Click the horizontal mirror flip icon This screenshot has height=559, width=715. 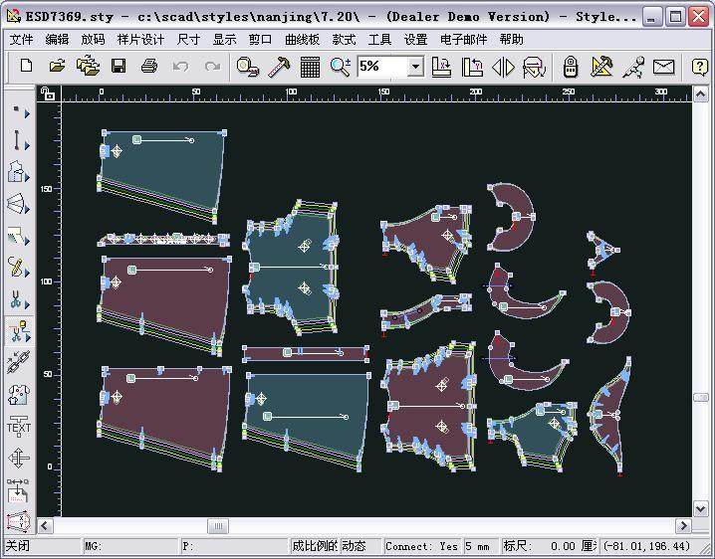503,67
